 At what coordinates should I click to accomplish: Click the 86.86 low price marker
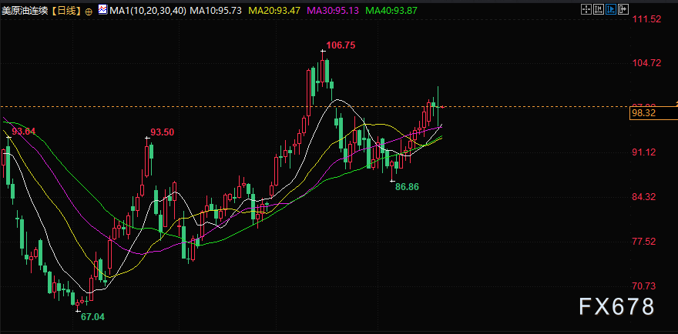pyautogui.click(x=408, y=187)
